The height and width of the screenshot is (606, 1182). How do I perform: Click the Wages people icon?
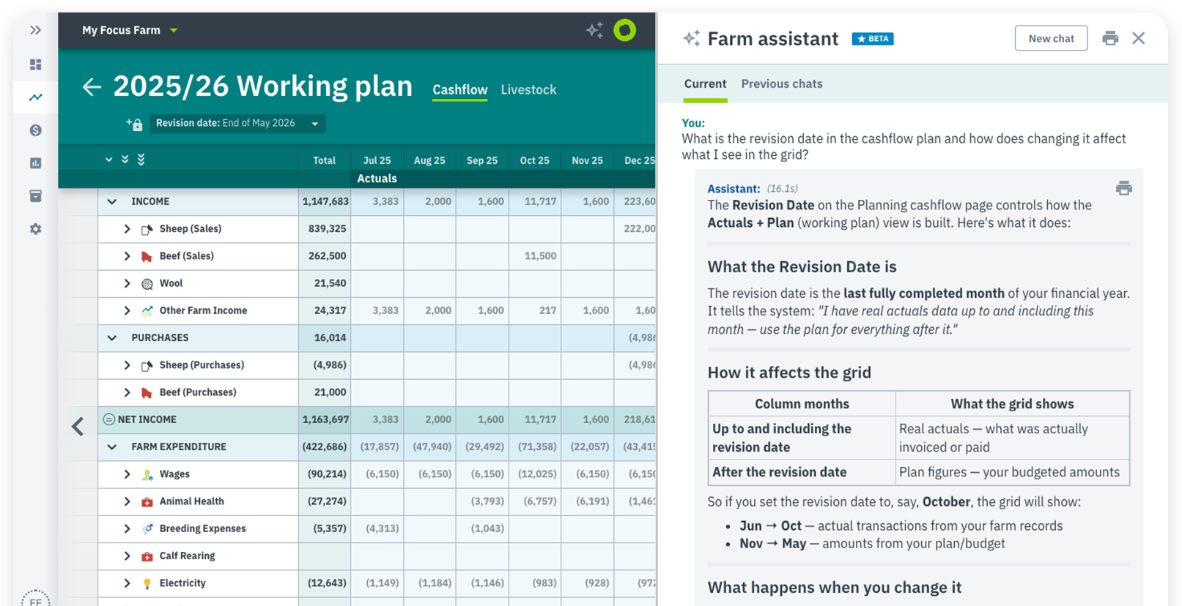(x=147, y=474)
